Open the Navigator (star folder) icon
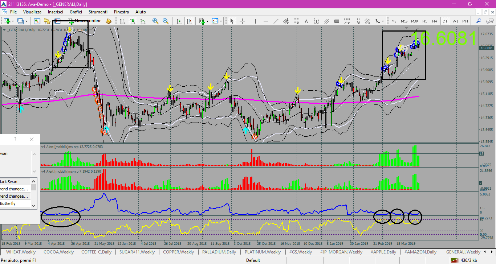Viewport: 496px width, 264px height. [47, 21]
